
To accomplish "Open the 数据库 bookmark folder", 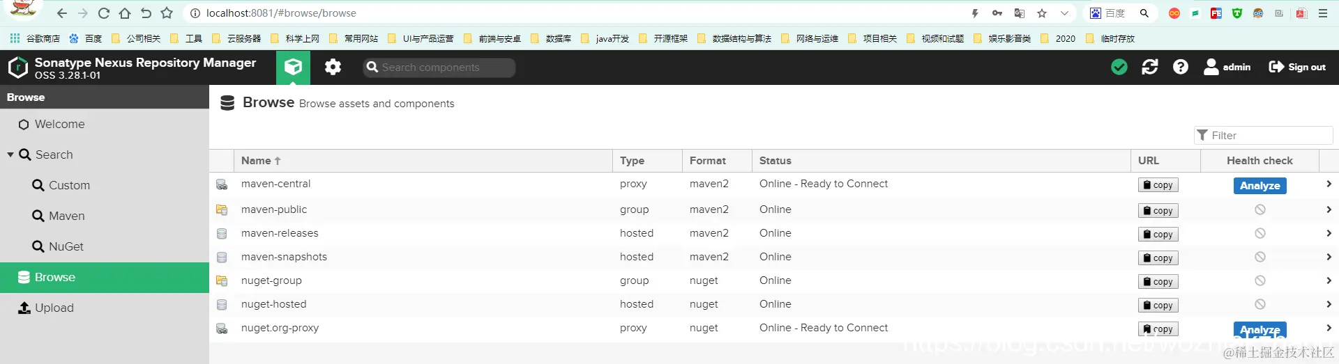I will click(x=551, y=39).
